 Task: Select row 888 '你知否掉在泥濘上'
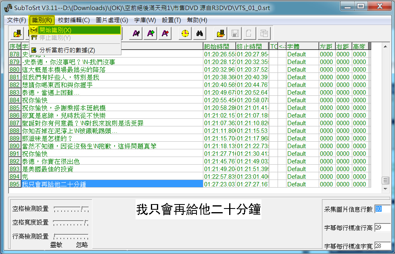click(x=112, y=131)
